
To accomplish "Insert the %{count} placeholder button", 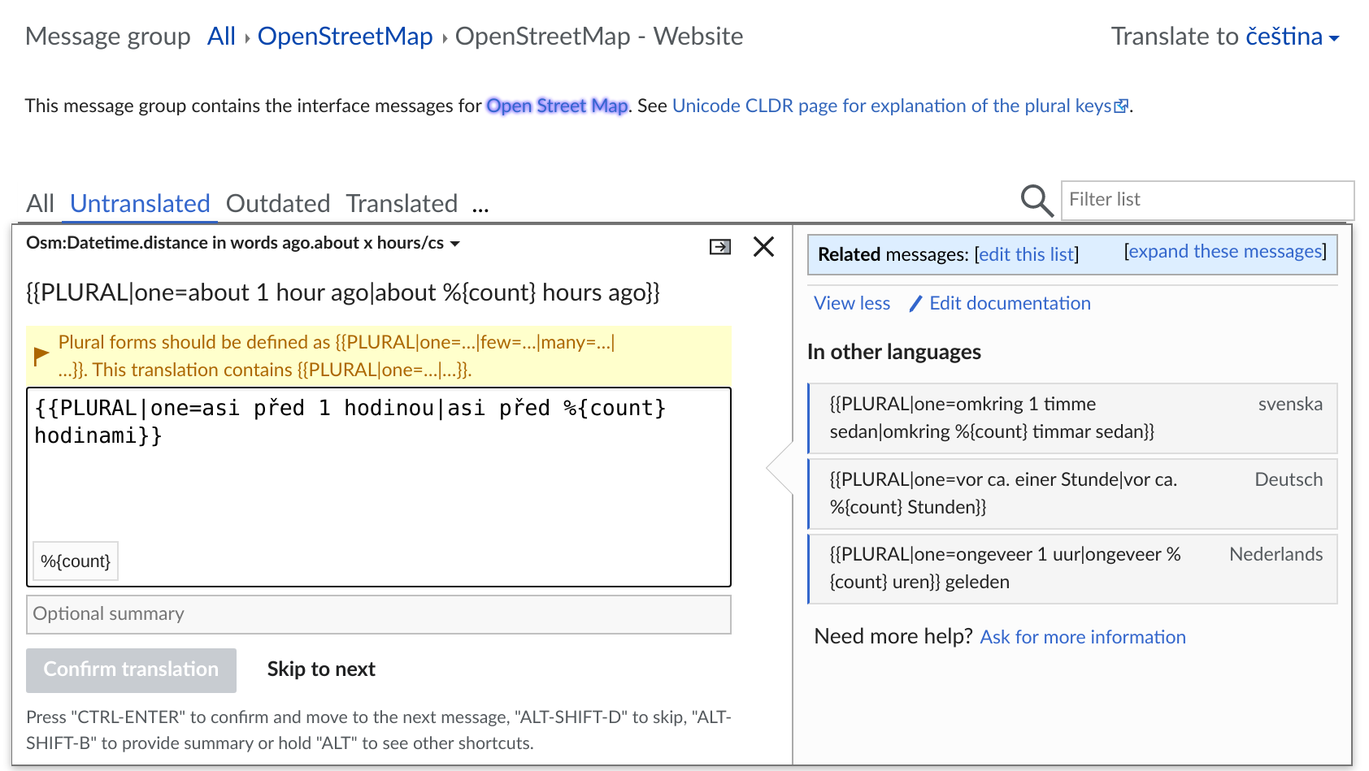I will click(x=76, y=561).
